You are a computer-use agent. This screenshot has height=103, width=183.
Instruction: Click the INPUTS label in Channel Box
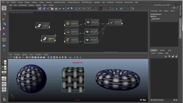153,17
